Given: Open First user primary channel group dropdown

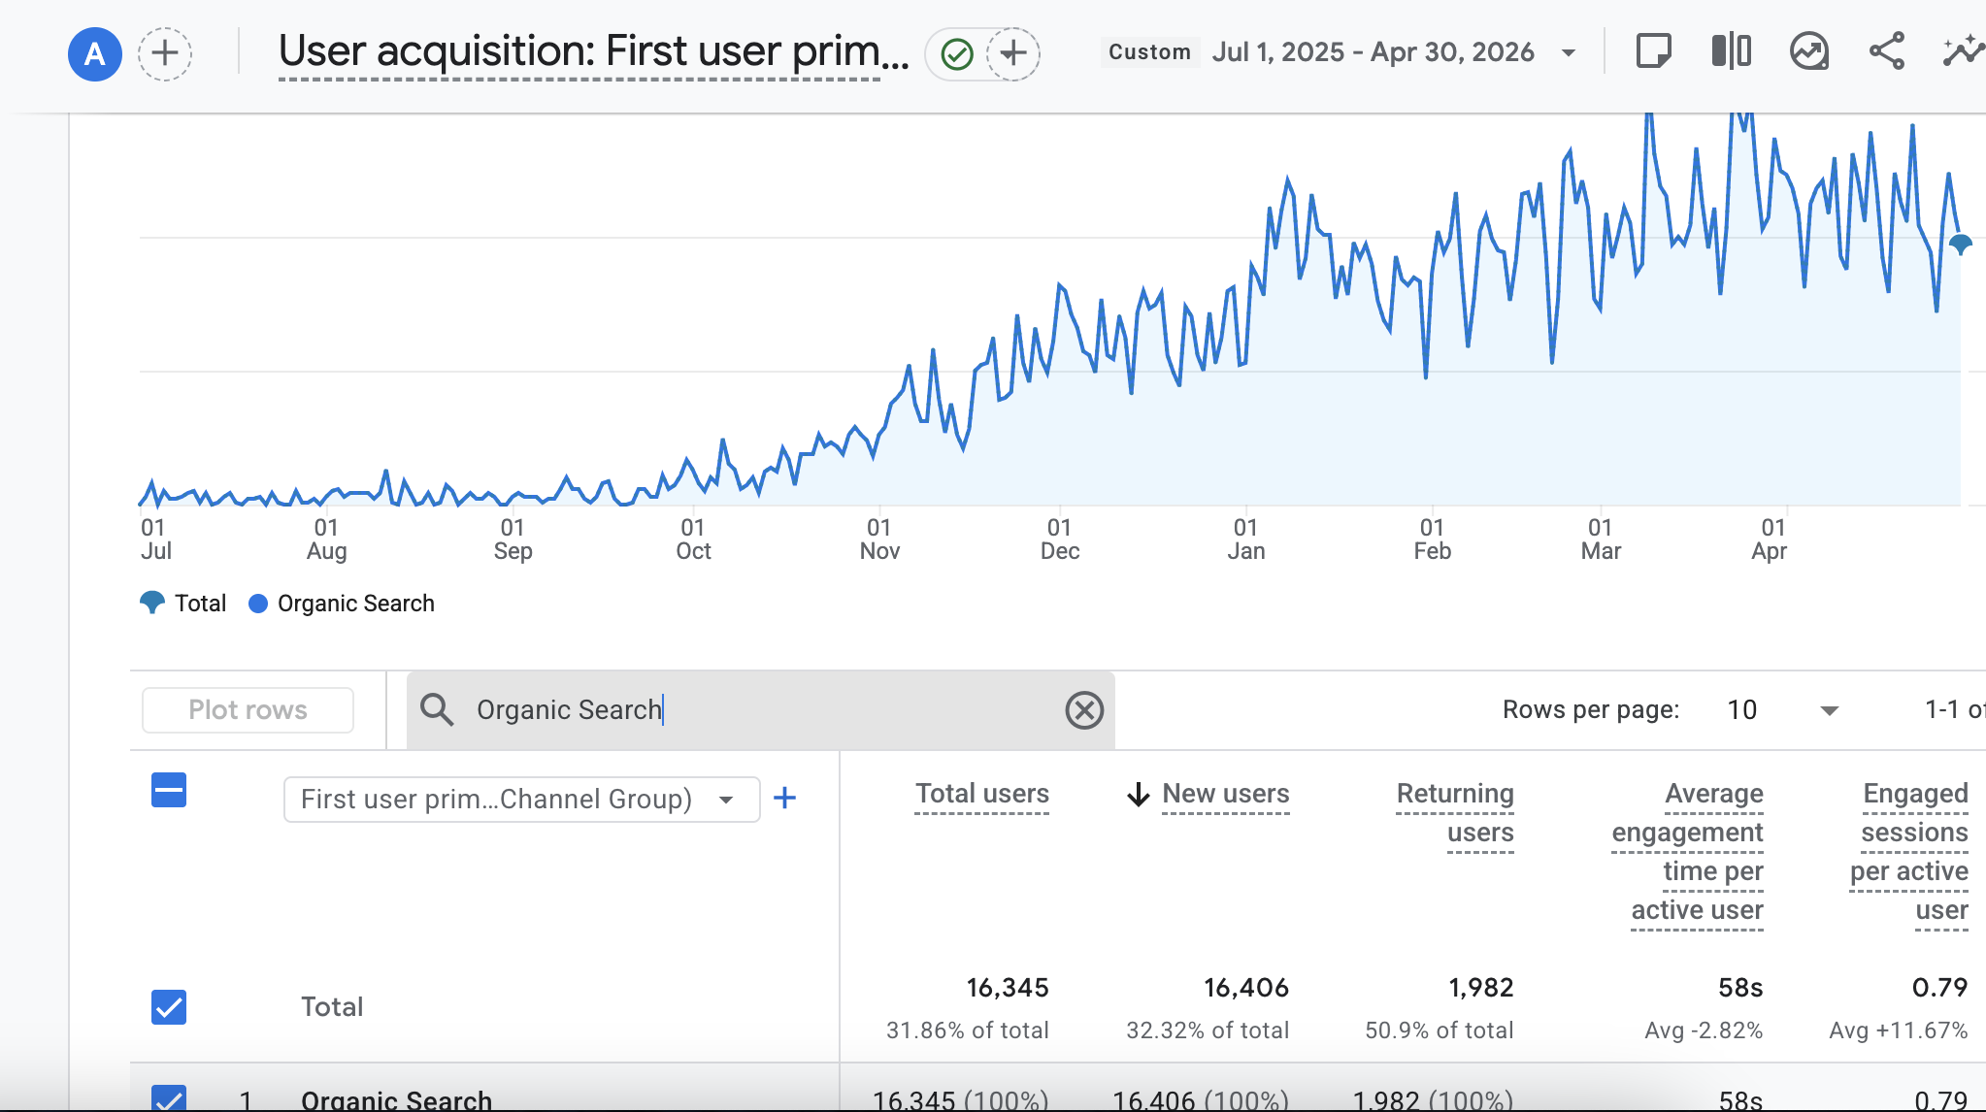Looking at the screenshot, I should click(x=521, y=800).
